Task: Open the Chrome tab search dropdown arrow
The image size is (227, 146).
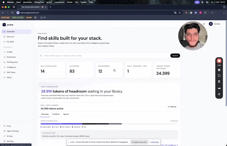Action: (224, 7)
